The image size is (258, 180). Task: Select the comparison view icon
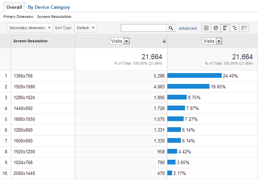click(x=235, y=28)
